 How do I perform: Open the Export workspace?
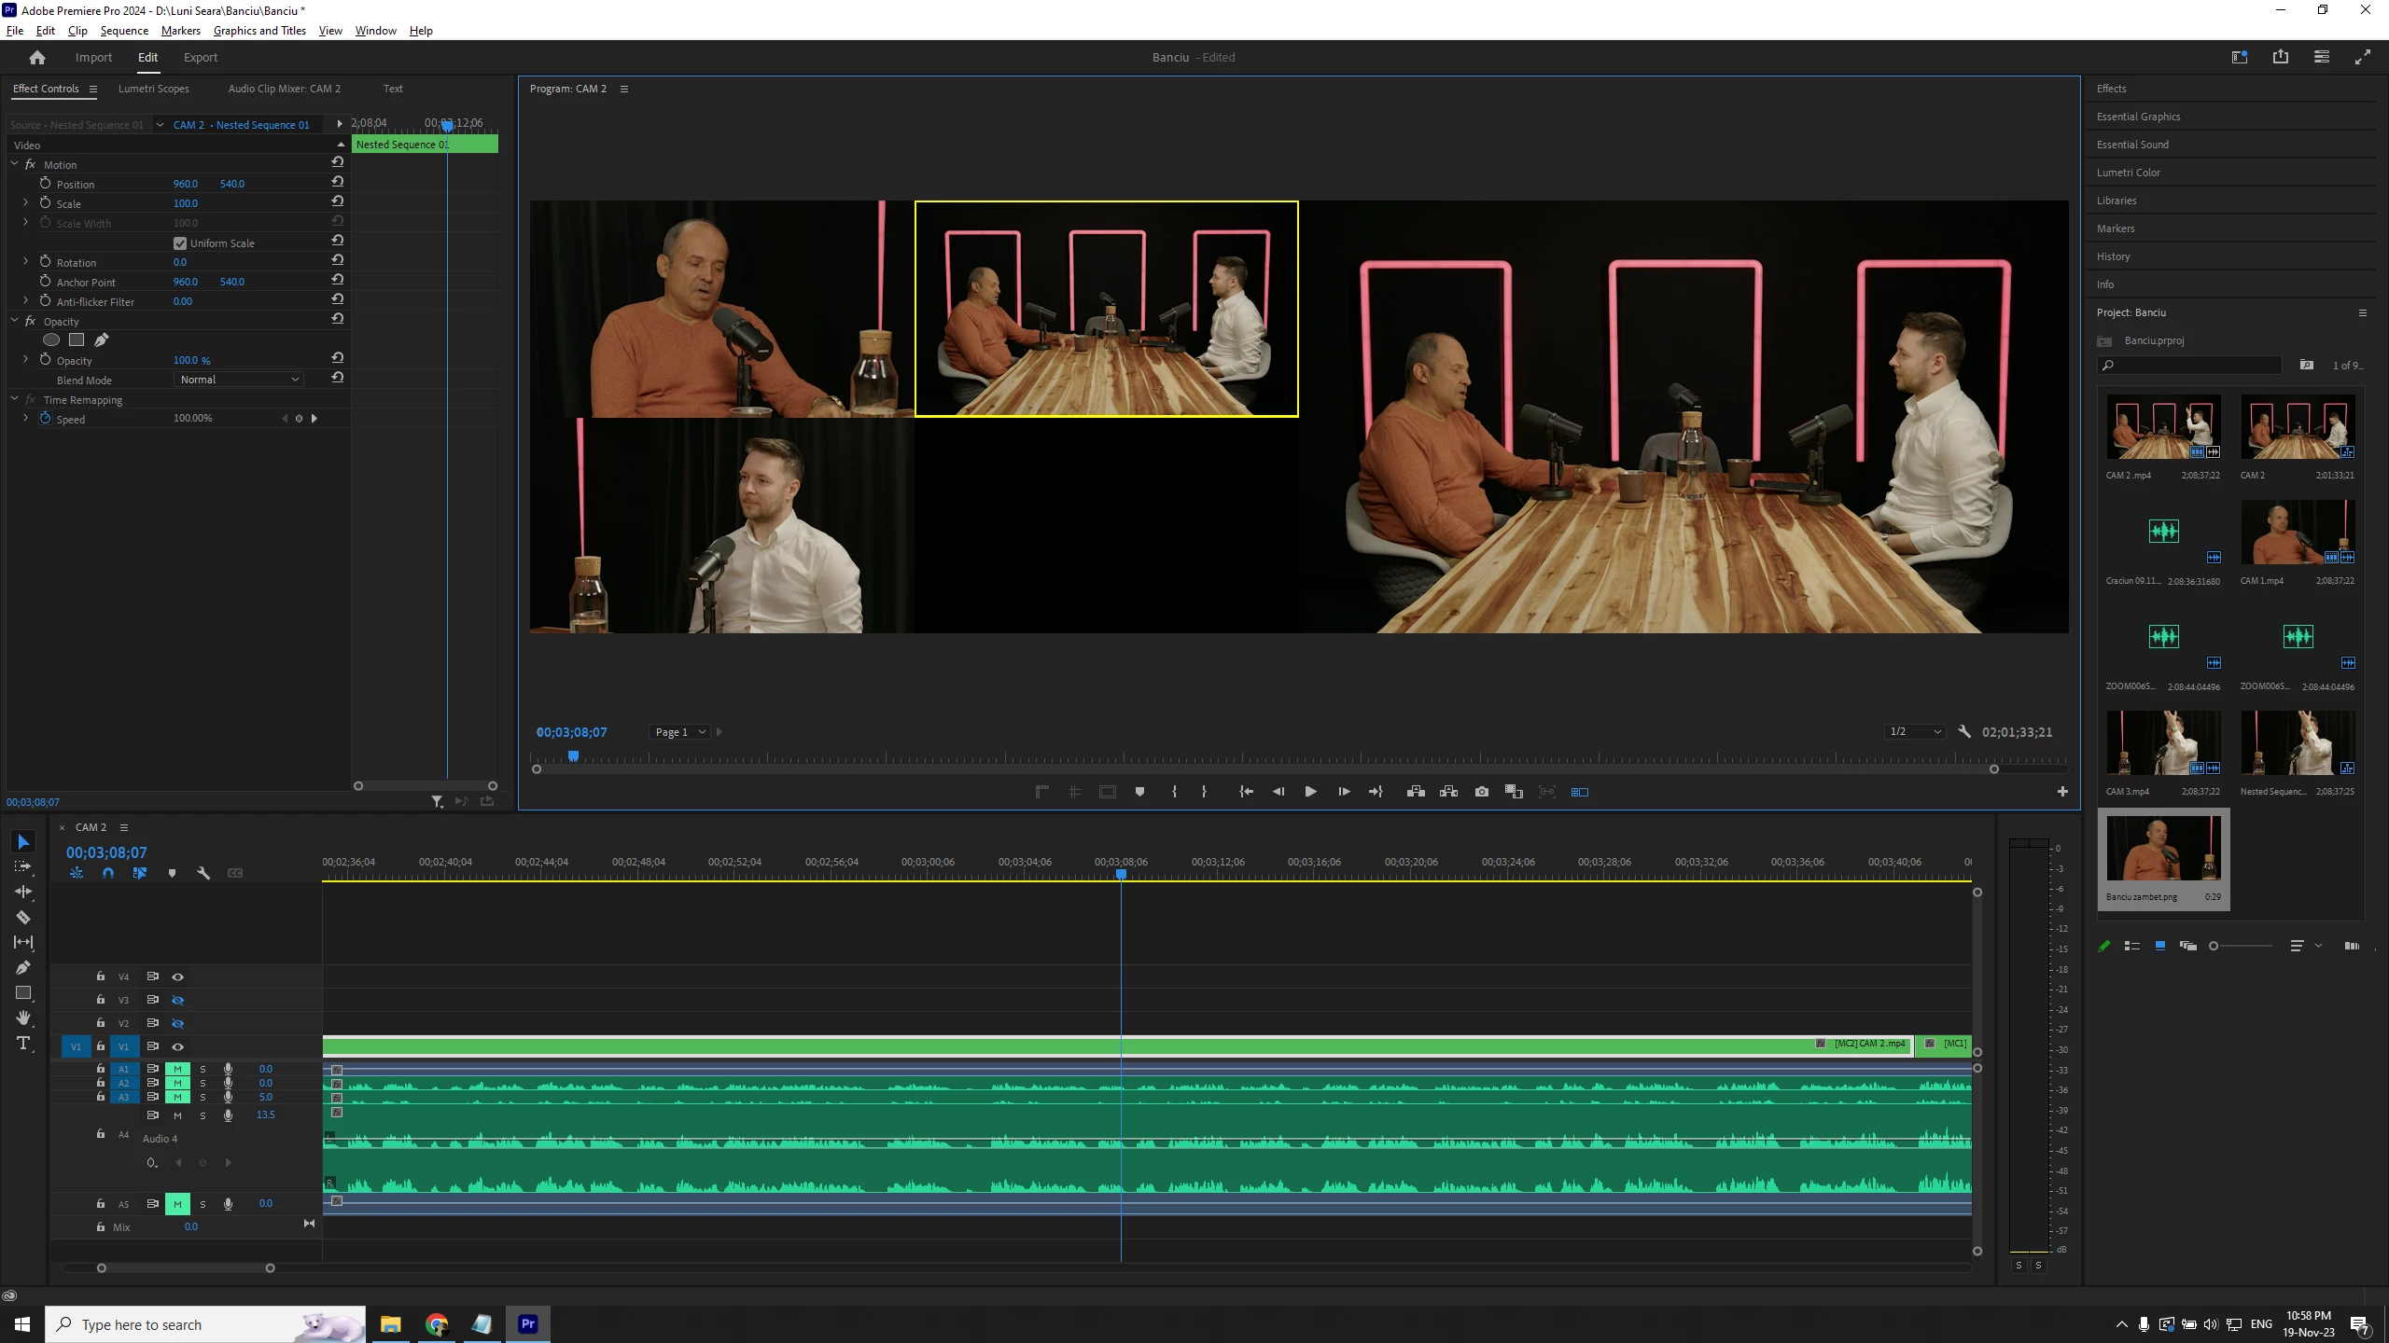pos(200,57)
